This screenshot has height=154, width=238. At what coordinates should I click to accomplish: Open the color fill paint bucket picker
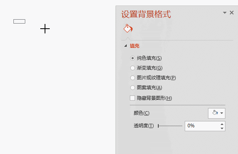(215, 113)
